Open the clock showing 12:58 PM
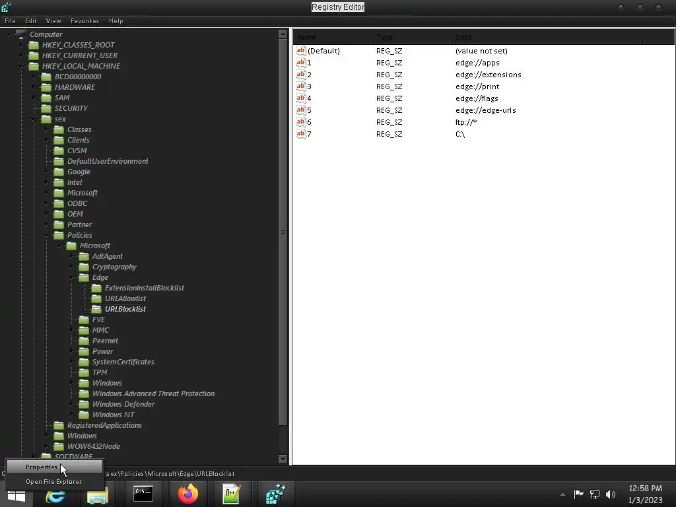676x507 pixels. point(645,494)
